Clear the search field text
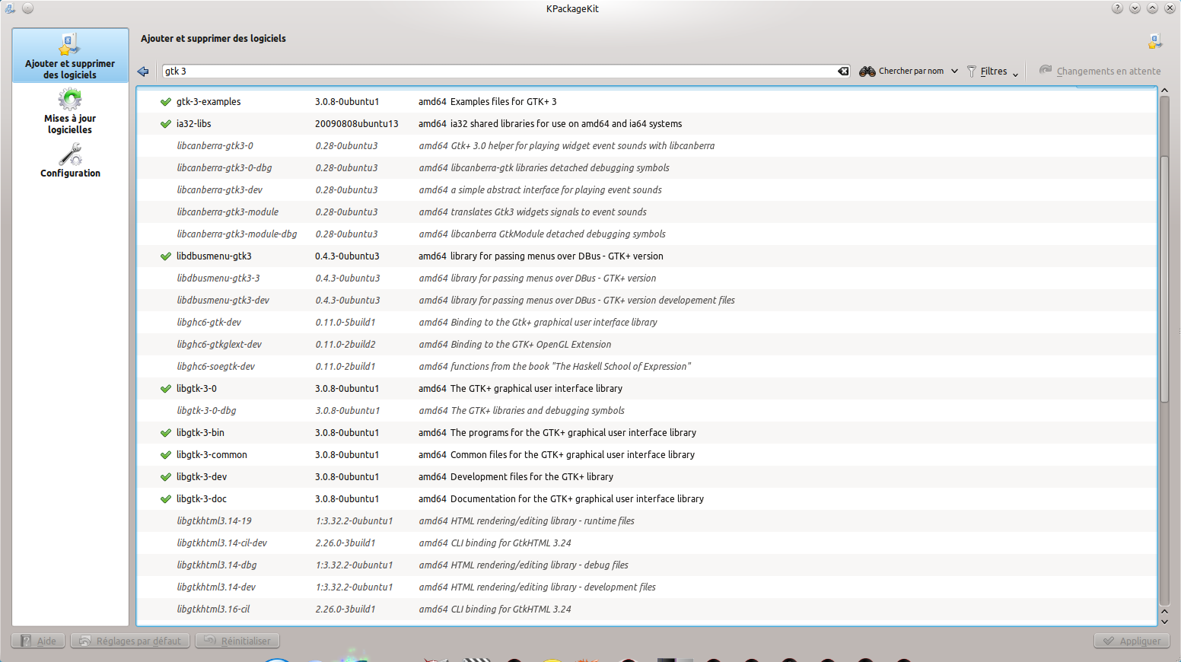 pos(843,72)
